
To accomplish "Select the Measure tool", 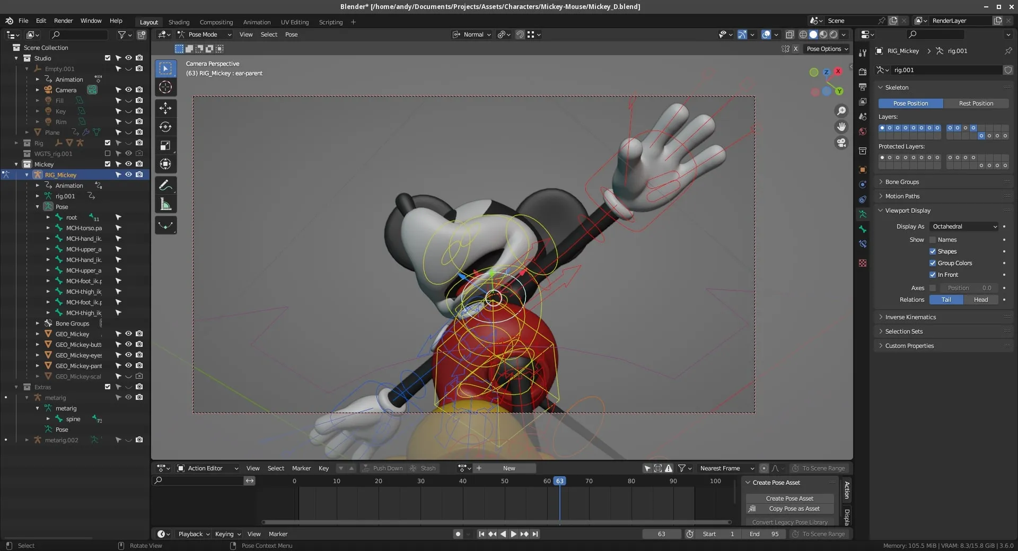I will (165, 204).
